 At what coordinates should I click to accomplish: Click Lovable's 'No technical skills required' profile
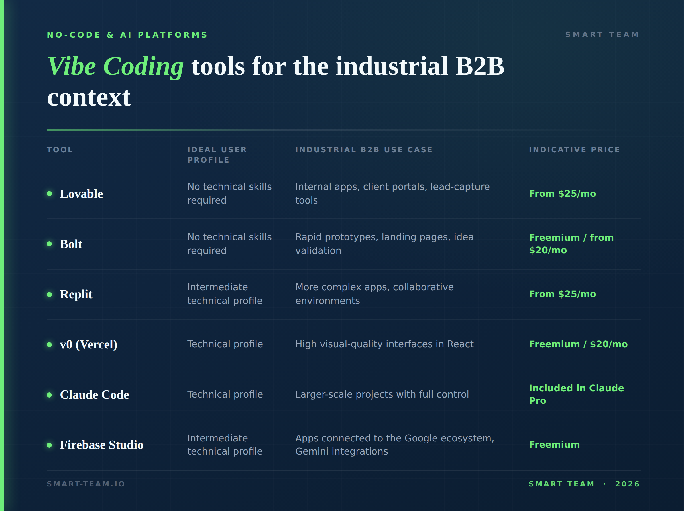[229, 193]
